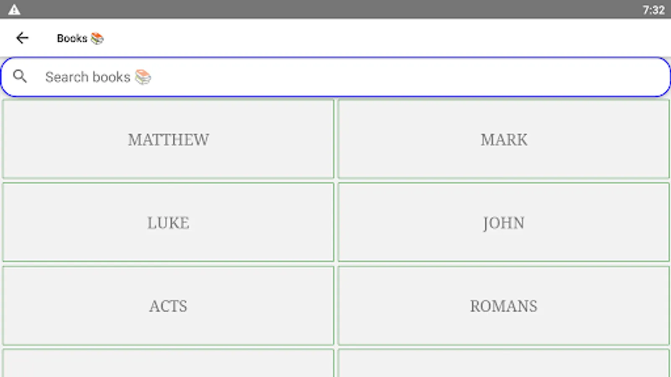Click empty white header area right of Books
This screenshot has width=671, height=377.
tap(377, 38)
